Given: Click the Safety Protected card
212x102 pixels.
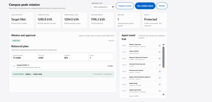Looking at the screenshot, I should [x=155, y=20].
